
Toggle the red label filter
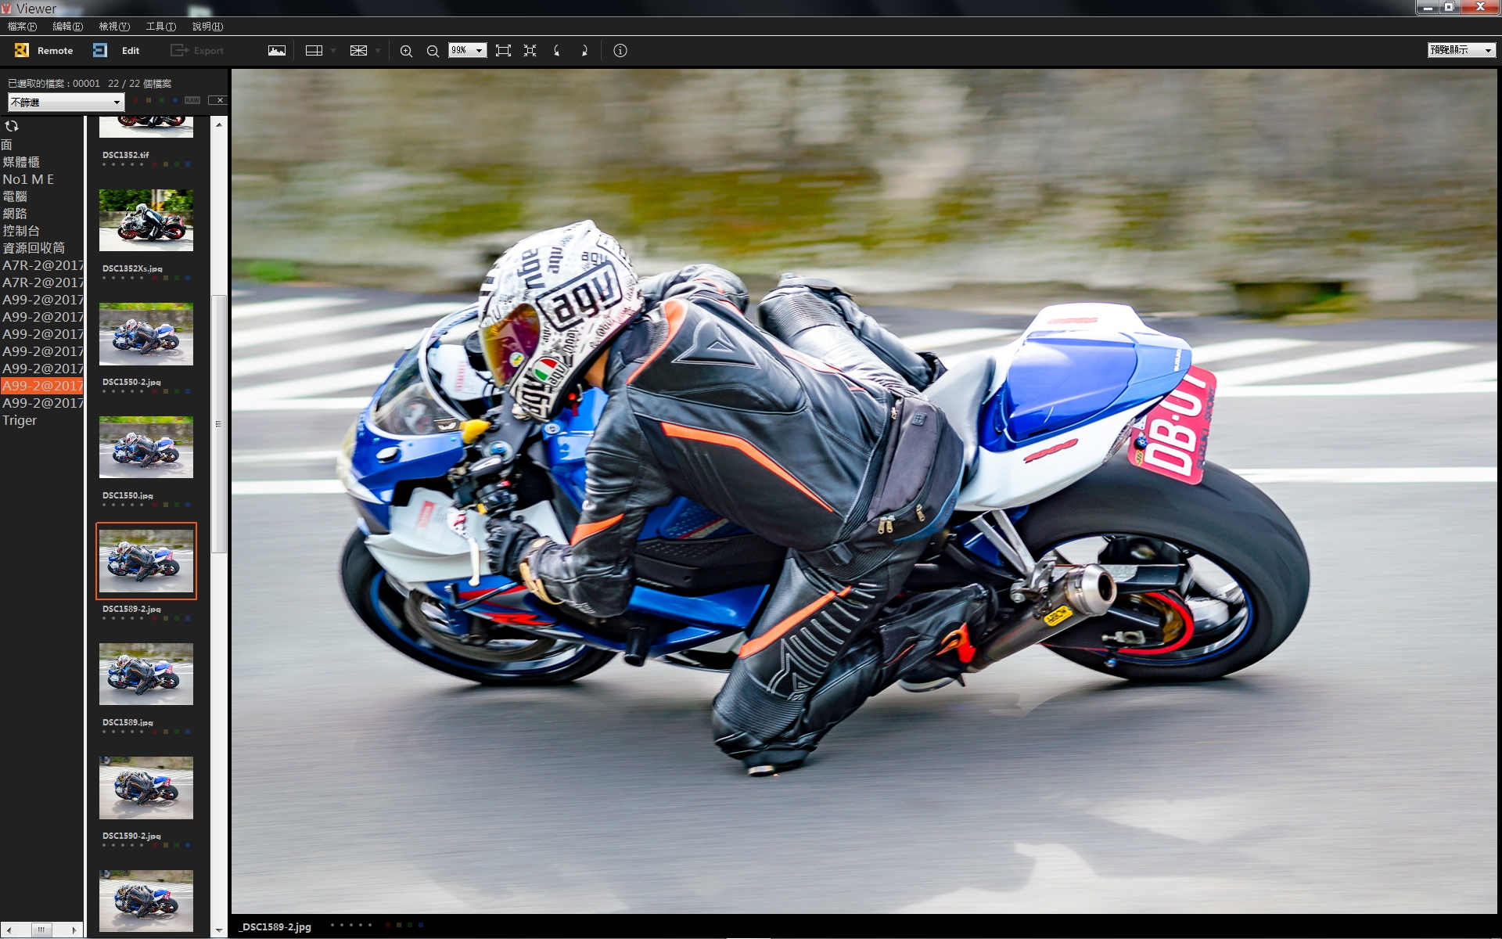[x=135, y=100]
